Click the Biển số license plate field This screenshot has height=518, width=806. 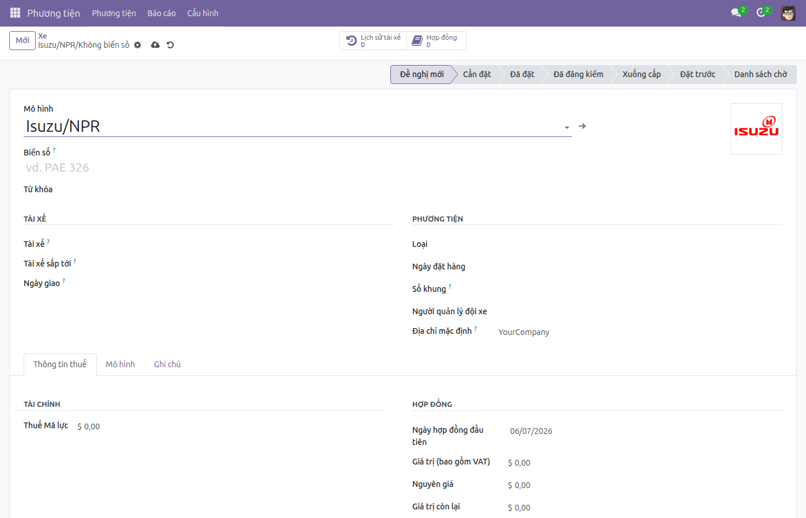coord(297,167)
